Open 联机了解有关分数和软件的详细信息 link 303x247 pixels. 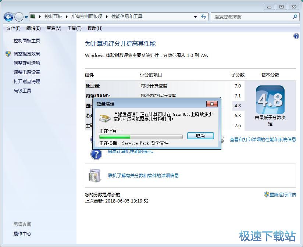[143, 176]
